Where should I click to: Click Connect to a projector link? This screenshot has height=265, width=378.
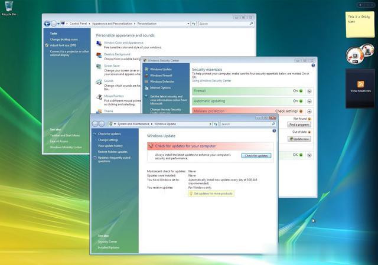tap(70, 53)
